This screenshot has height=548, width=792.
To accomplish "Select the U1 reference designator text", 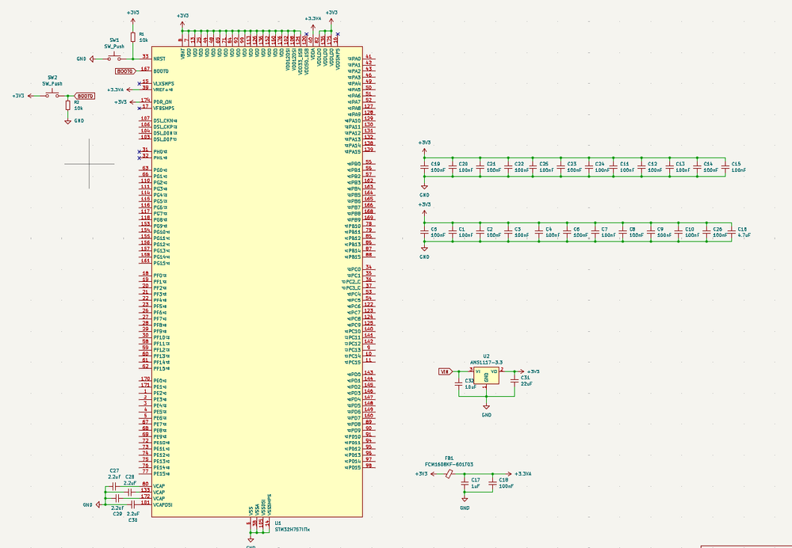I will [277, 523].
